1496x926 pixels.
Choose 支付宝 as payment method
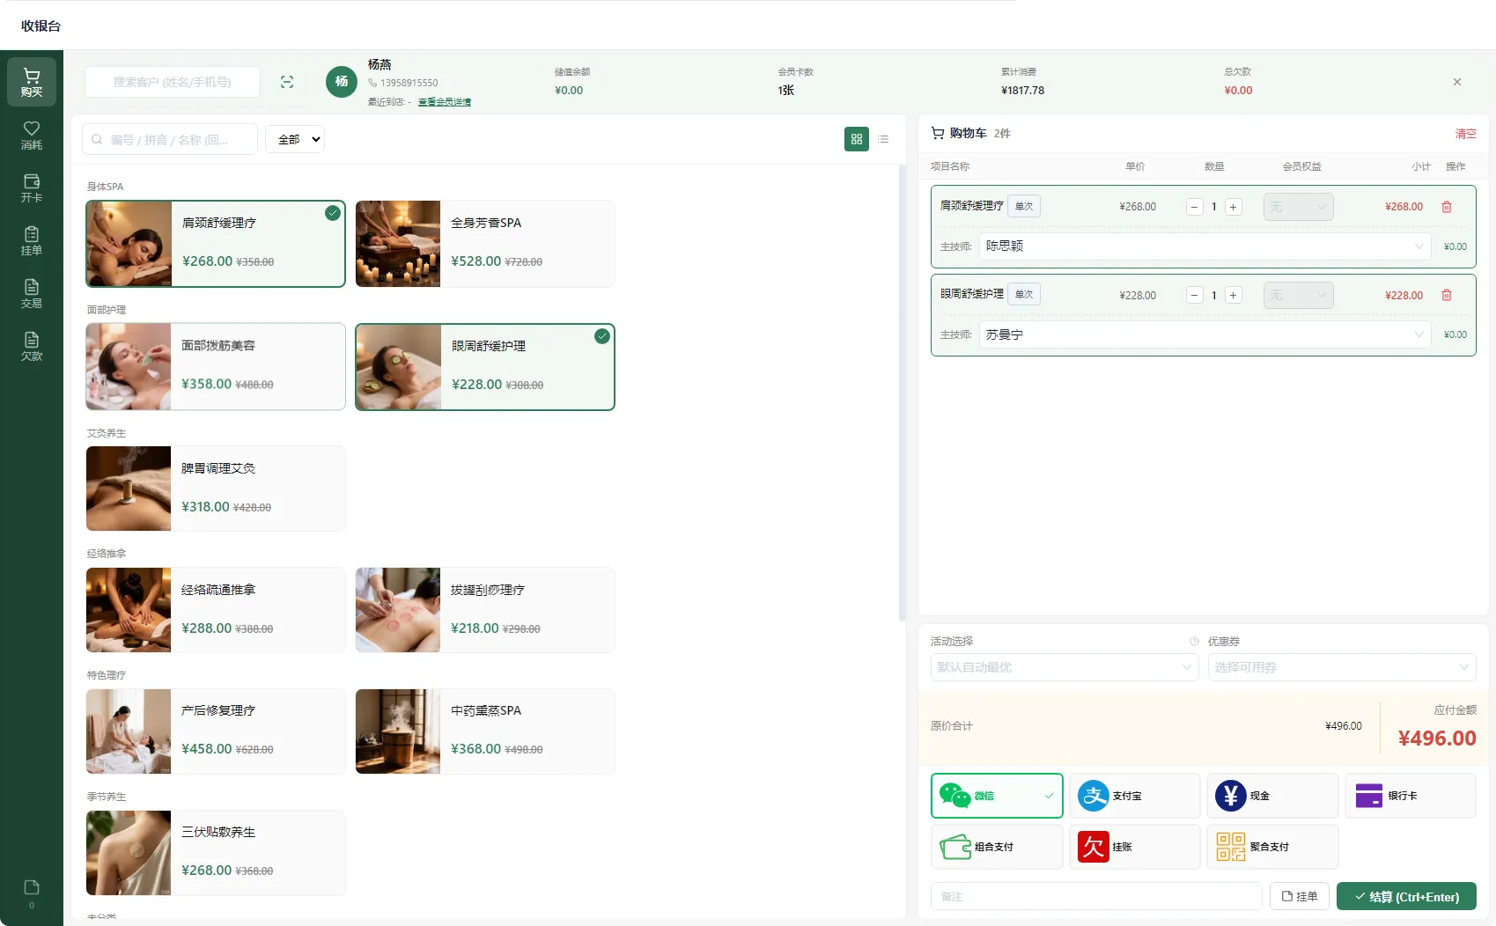[x=1134, y=796]
